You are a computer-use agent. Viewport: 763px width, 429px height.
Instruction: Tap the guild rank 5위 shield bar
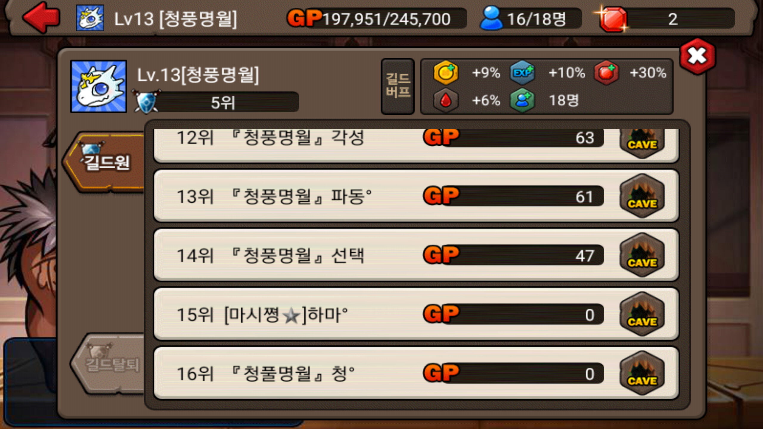(x=216, y=102)
